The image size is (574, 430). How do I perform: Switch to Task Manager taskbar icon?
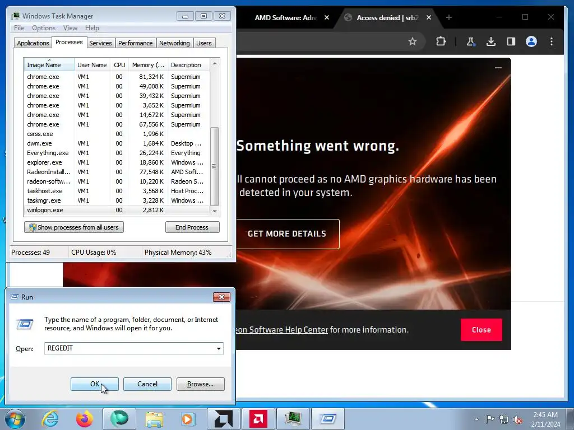tap(293, 419)
